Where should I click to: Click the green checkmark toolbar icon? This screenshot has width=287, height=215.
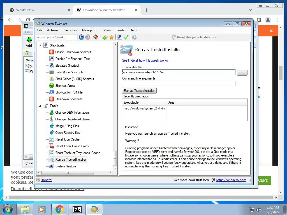tap(126, 37)
